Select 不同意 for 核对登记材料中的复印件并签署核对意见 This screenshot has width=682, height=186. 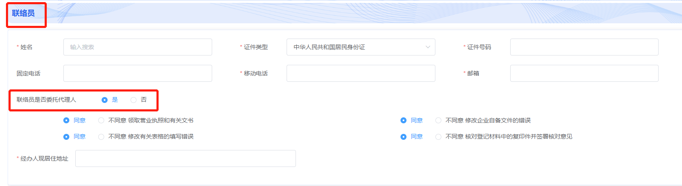(x=438, y=136)
